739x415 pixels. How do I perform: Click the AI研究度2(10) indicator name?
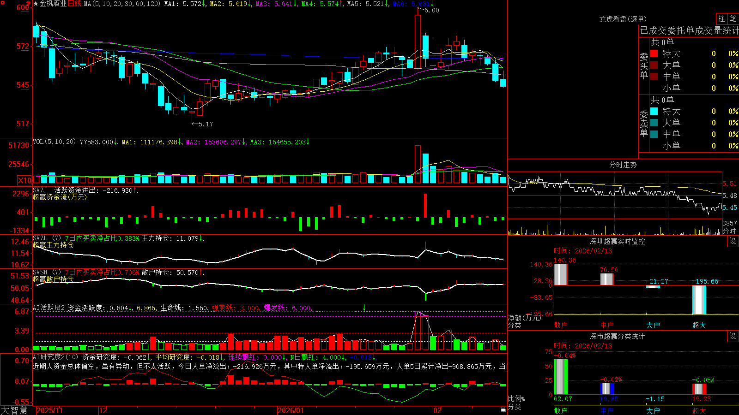tap(55, 357)
